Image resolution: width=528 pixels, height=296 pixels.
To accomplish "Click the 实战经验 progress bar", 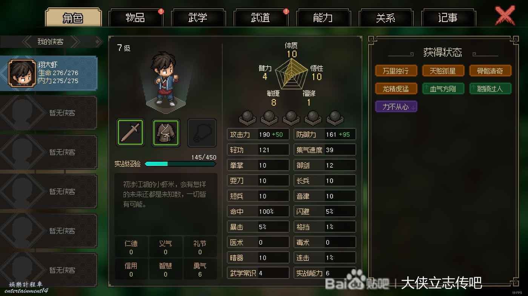I will point(180,164).
